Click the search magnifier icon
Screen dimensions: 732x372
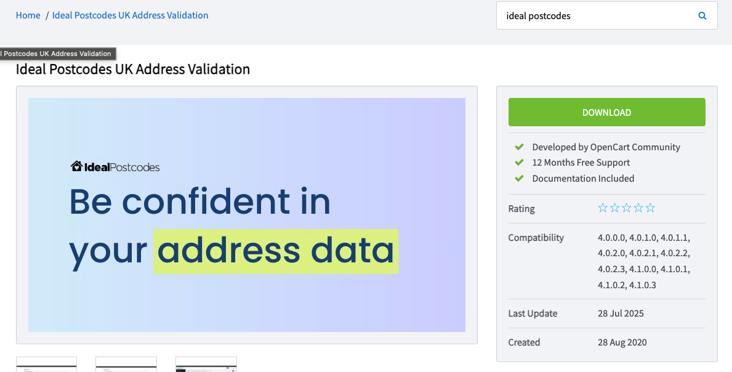pos(702,16)
